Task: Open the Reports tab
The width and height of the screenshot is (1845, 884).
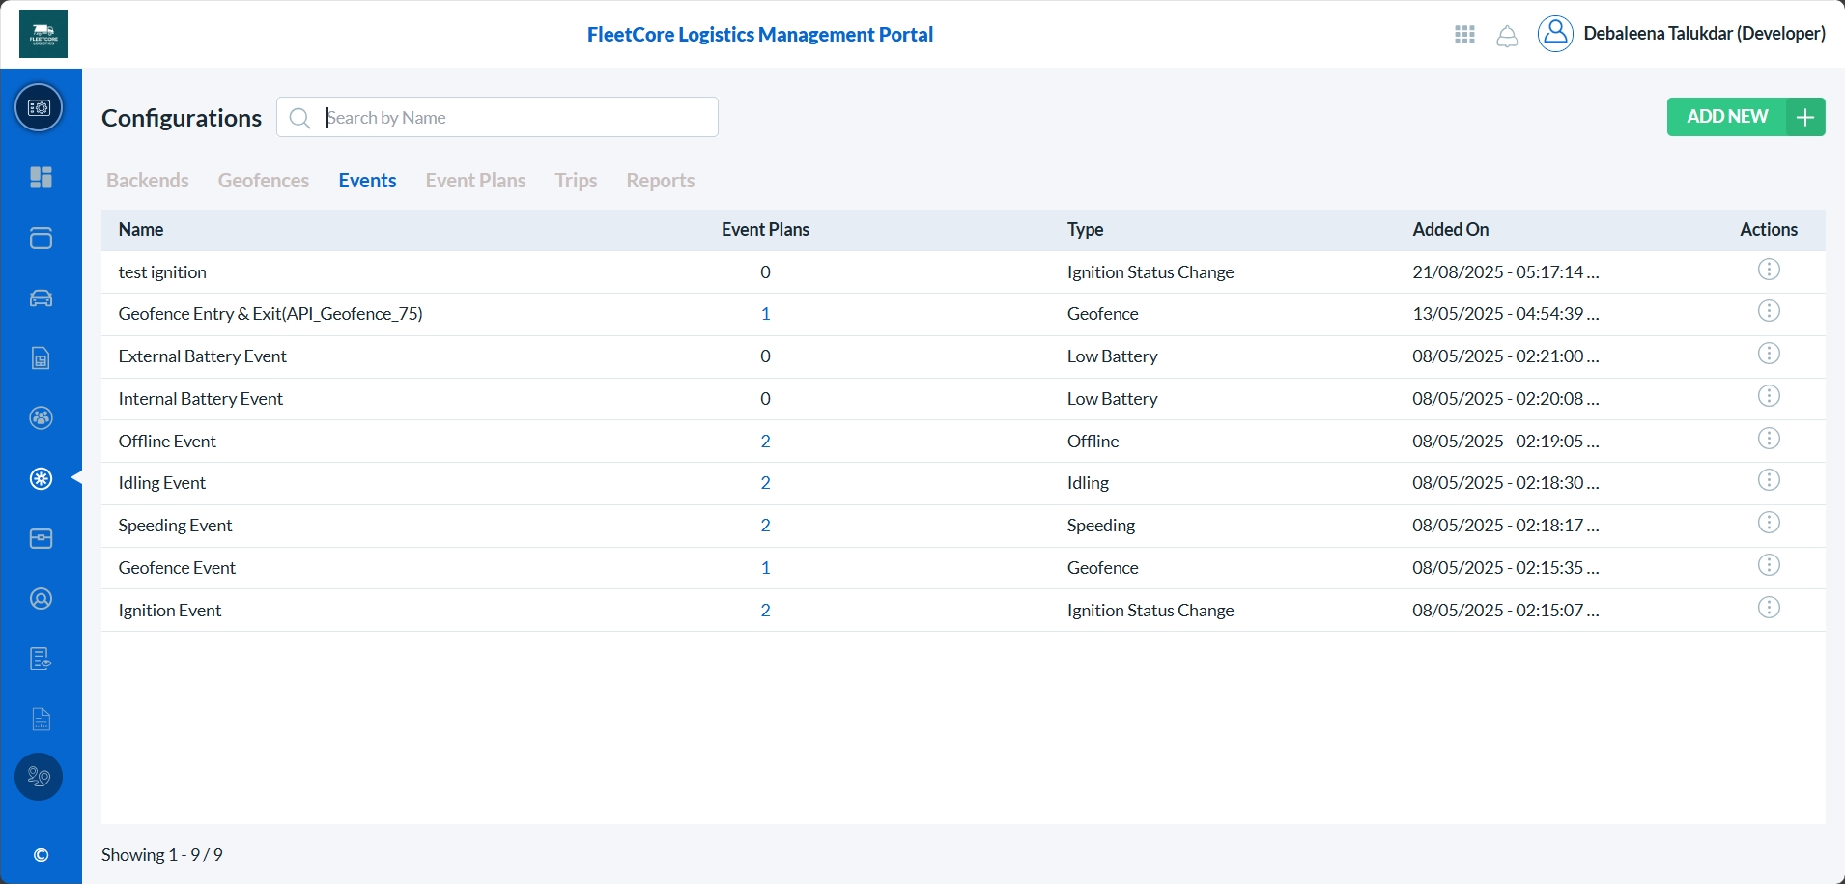Action: (x=660, y=181)
